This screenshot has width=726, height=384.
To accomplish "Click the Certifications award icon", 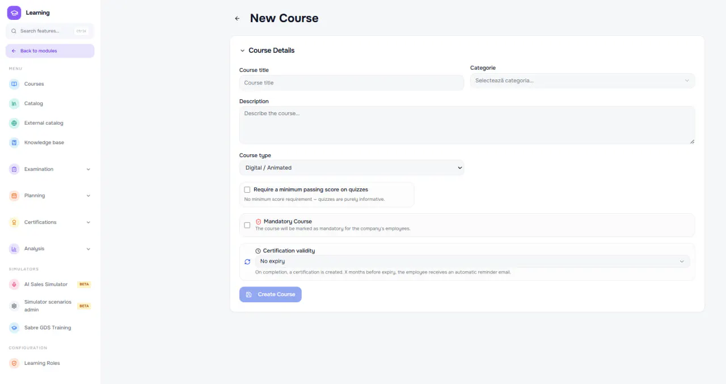I will (14, 222).
